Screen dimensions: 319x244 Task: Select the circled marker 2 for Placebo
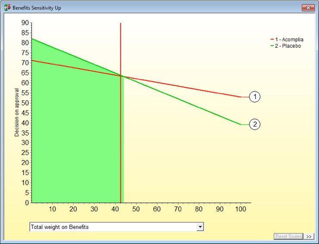point(255,124)
